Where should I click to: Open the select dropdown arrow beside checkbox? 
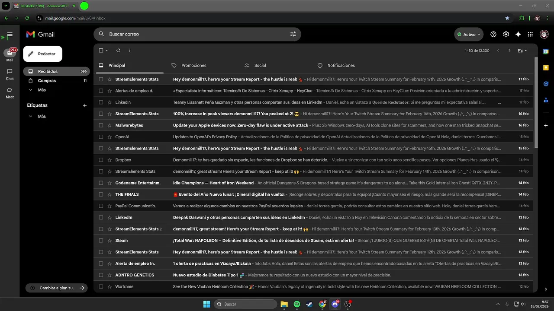pos(107,51)
